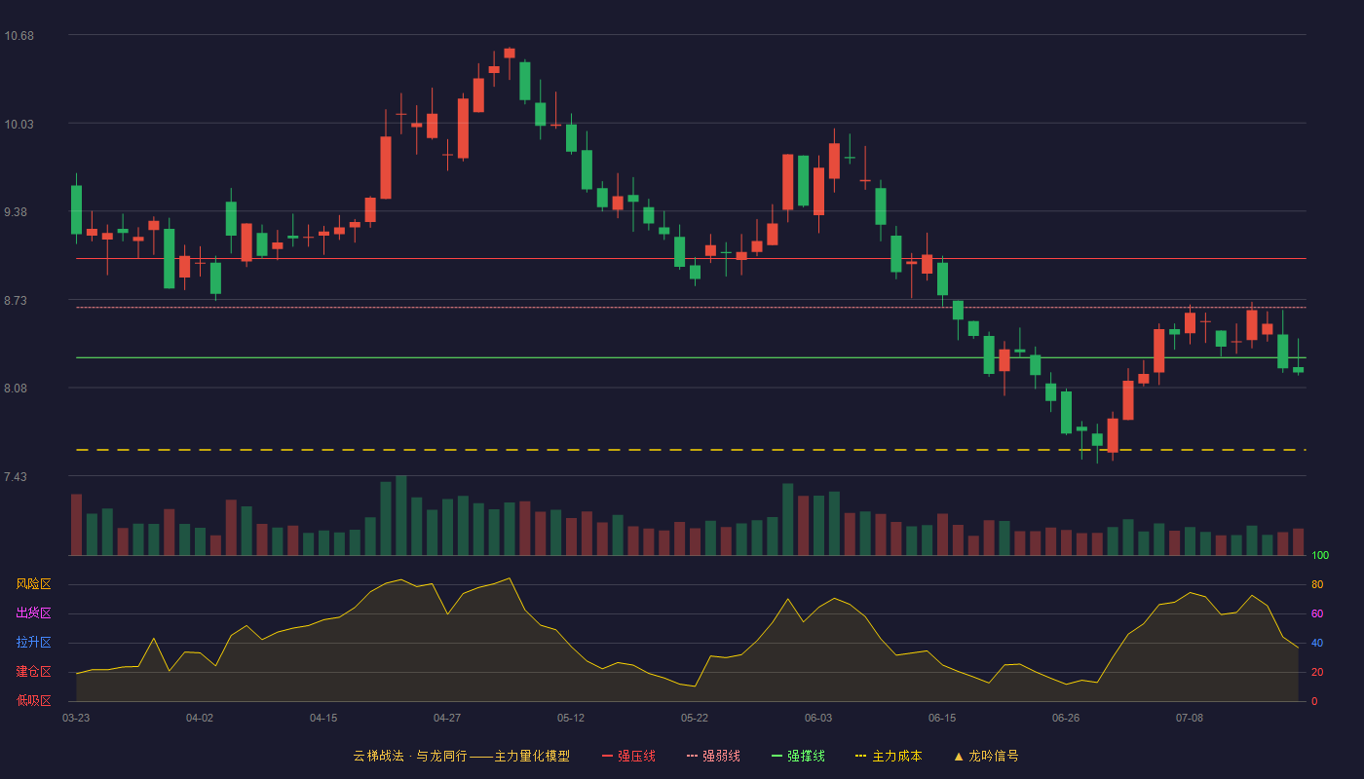This screenshot has height=779, width=1364.
Task: Click the 出货区 zone label
Action: (33, 613)
